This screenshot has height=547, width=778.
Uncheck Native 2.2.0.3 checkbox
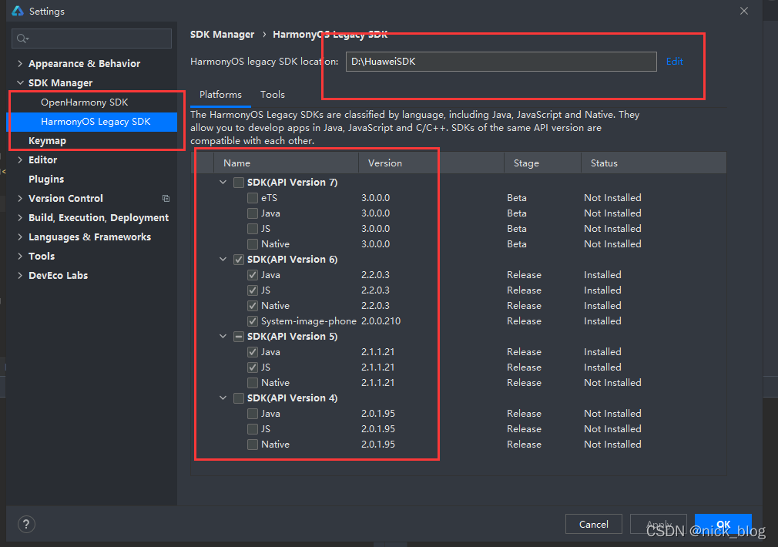coord(253,306)
